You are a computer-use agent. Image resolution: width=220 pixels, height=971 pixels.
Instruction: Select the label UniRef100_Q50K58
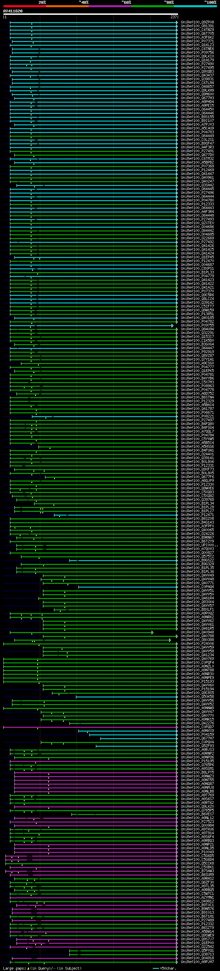click(197, 697)
